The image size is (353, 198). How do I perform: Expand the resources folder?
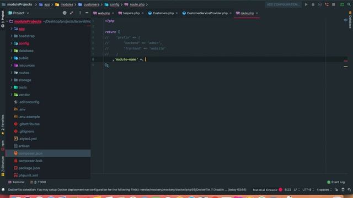click(12, 65)
